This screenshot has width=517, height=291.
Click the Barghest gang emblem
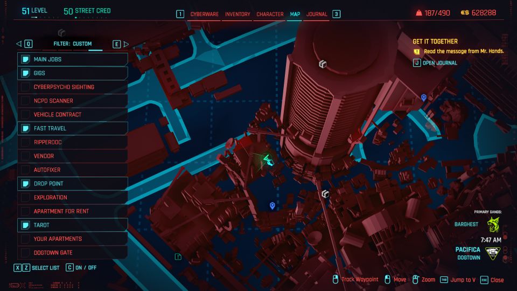493,225
